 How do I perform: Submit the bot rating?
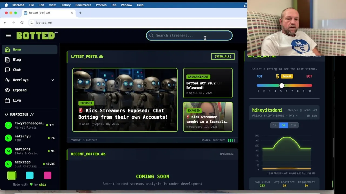tap(287, 76)
